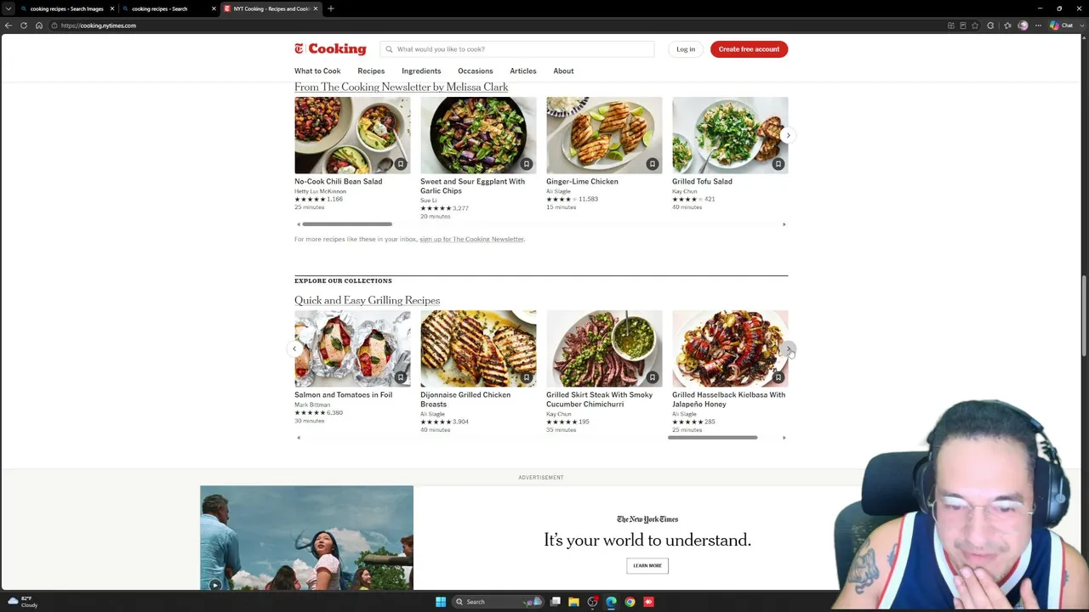
Task: Click Create free account
Action: [749, 49]
